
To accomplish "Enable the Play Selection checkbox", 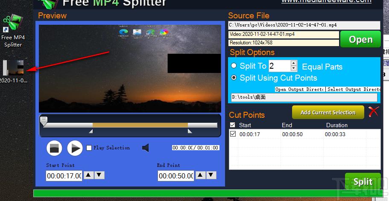I will (x=89, y=148).
